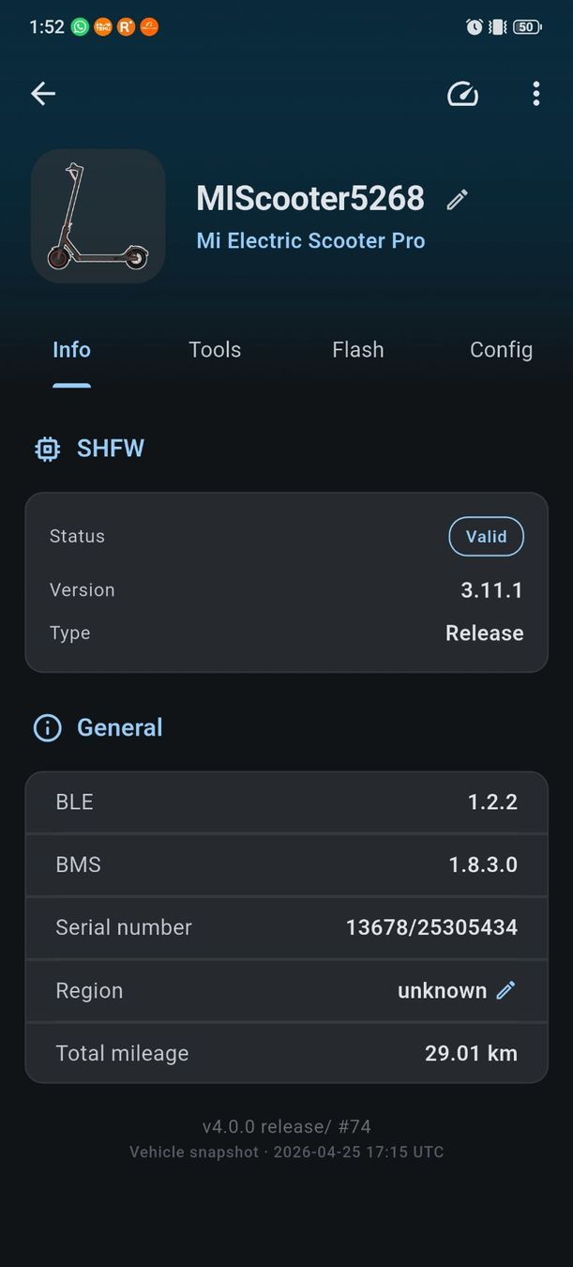
Task: Tap the Total mileage row
Action: coord(286,1053)
